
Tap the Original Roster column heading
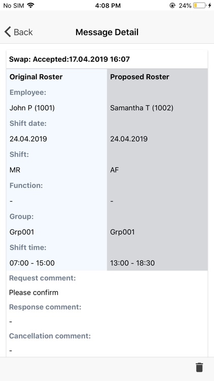coord(36,77)
